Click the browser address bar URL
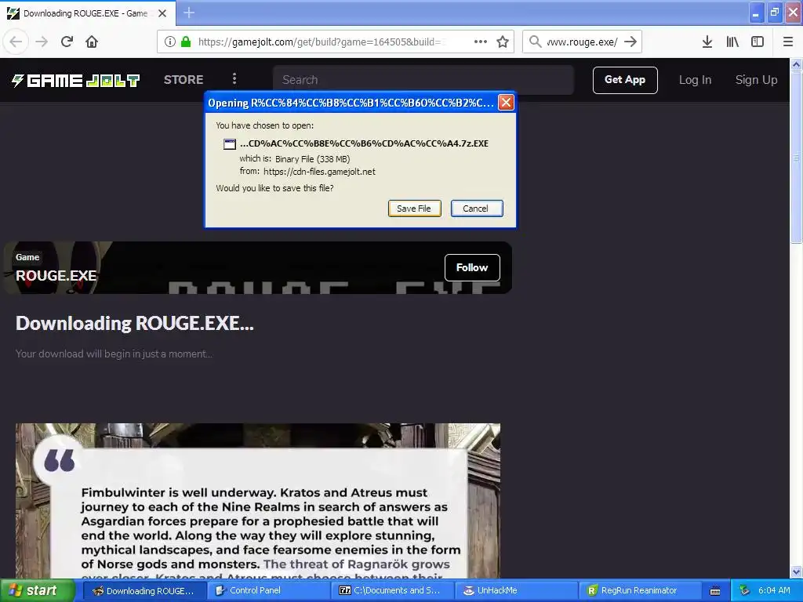Screen dimensions: 803x602 pos(322,42)
